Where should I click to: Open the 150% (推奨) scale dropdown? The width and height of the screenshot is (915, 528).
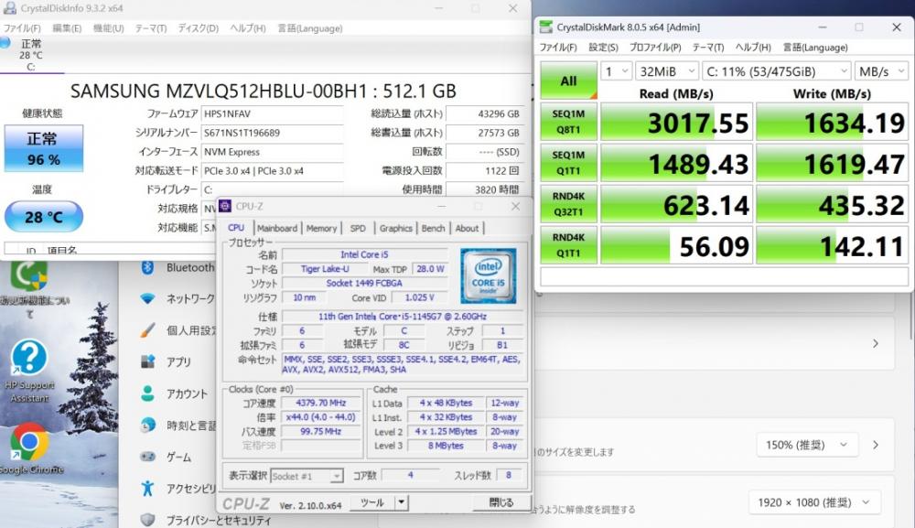(x=806, y=445)
